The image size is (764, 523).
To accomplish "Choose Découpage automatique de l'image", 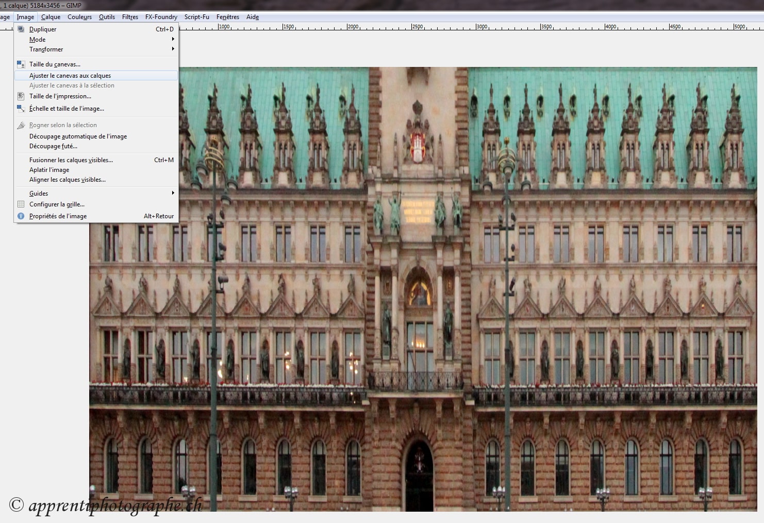I will [78, 136].
